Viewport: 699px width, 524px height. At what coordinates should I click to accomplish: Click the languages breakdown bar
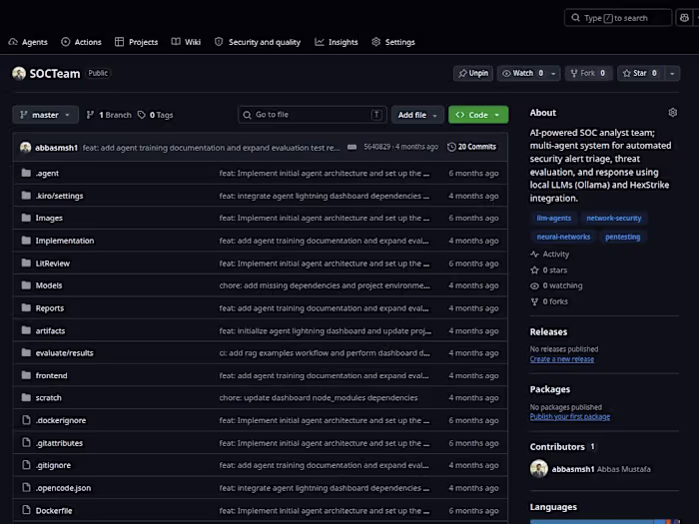[604, 522]
